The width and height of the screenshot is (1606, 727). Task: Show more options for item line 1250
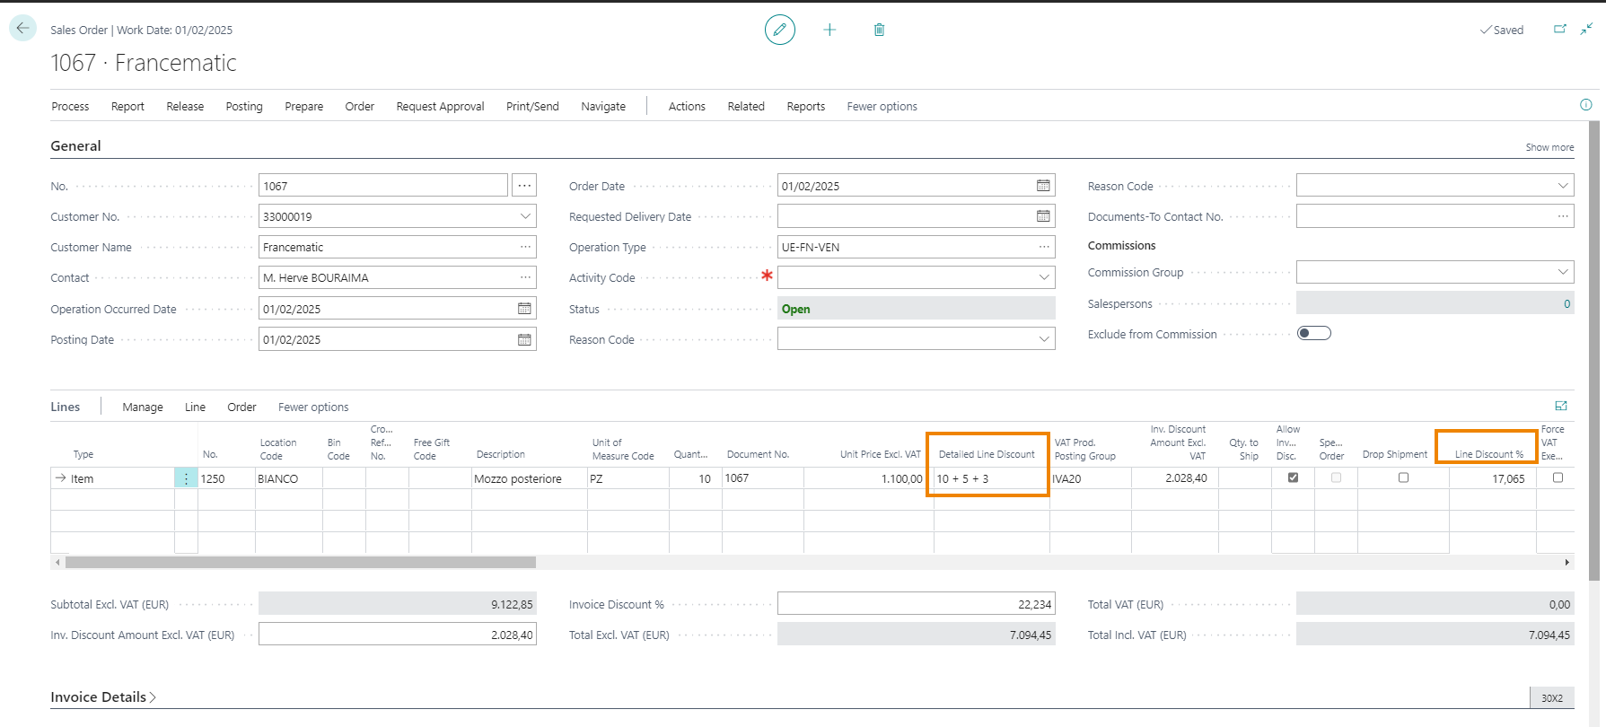click(x=186, y=478)
